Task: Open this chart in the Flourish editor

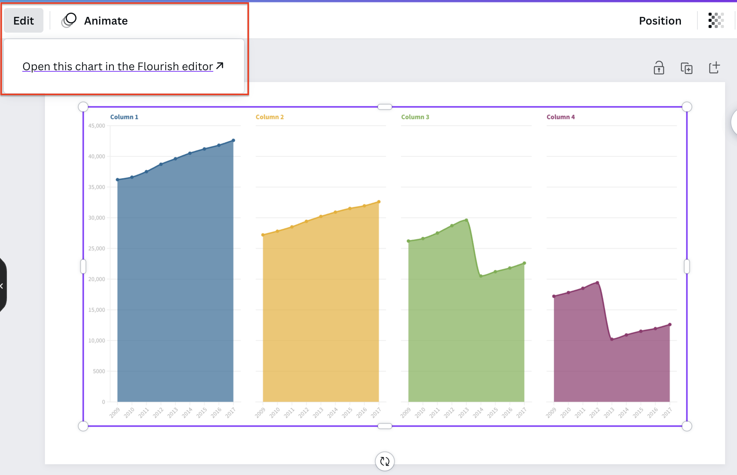Action: pos(118,66)
